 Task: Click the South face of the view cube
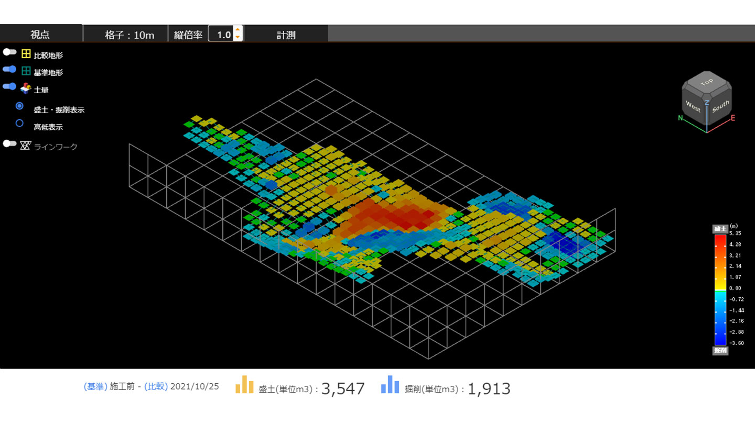[720, 107]
